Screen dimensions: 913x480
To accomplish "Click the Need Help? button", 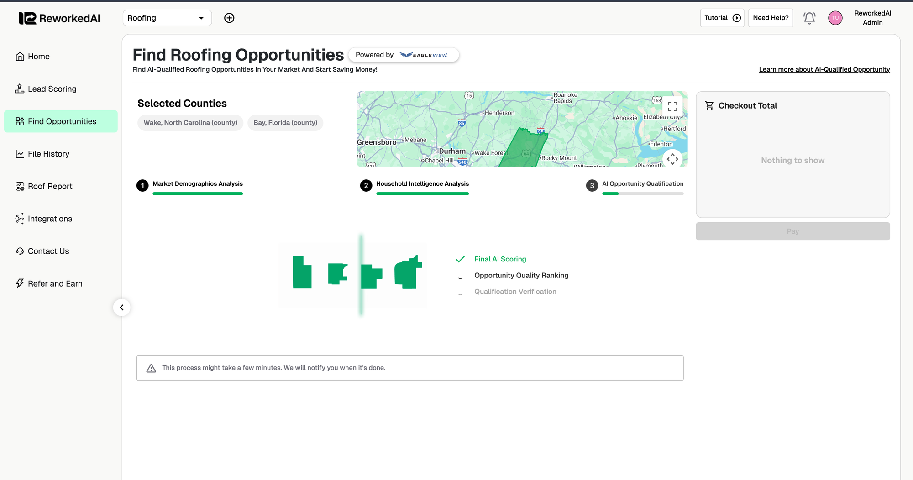I will point(771,18).
